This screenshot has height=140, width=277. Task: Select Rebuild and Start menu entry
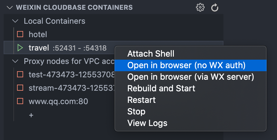coord(161,88)
